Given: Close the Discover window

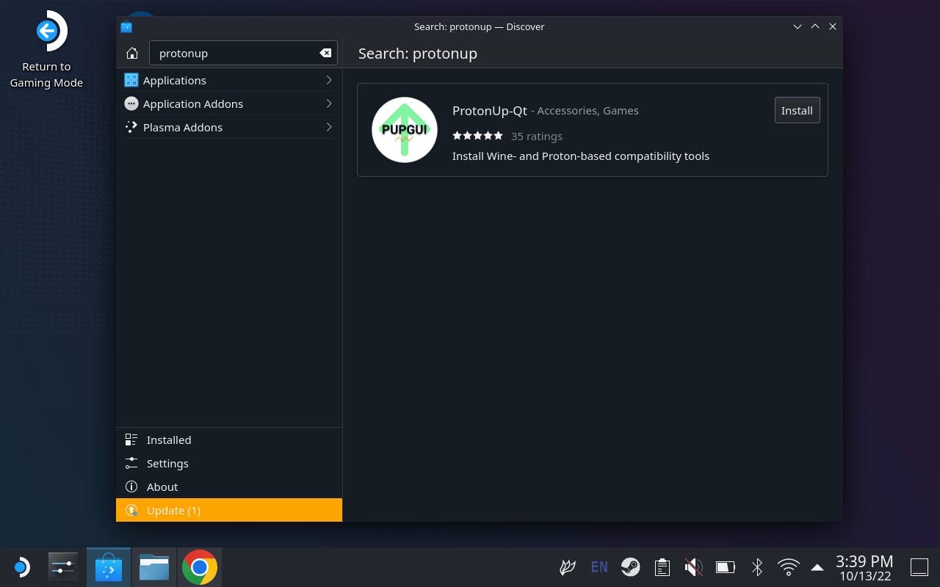Looking at the screenshot, I should coord(833,26).
